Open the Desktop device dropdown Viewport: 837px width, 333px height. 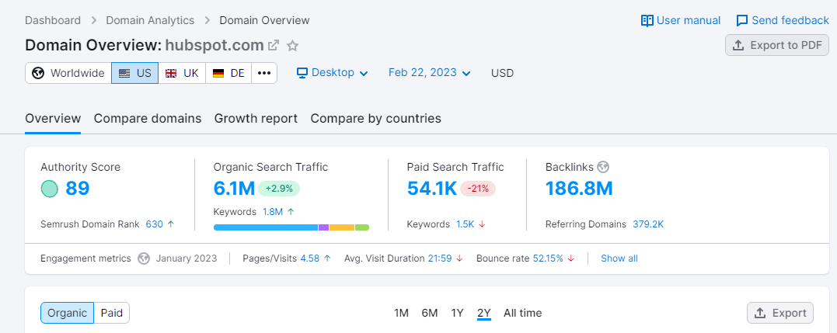(x=333, y=73)
